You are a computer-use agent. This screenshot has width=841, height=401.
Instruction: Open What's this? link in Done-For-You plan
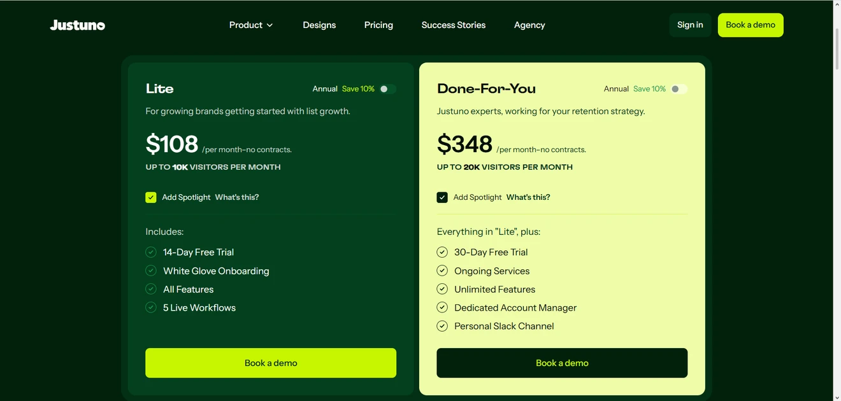(x=528, y=197)
